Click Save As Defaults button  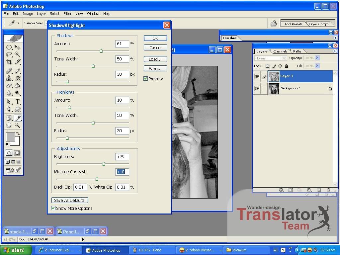pos(69,200)
